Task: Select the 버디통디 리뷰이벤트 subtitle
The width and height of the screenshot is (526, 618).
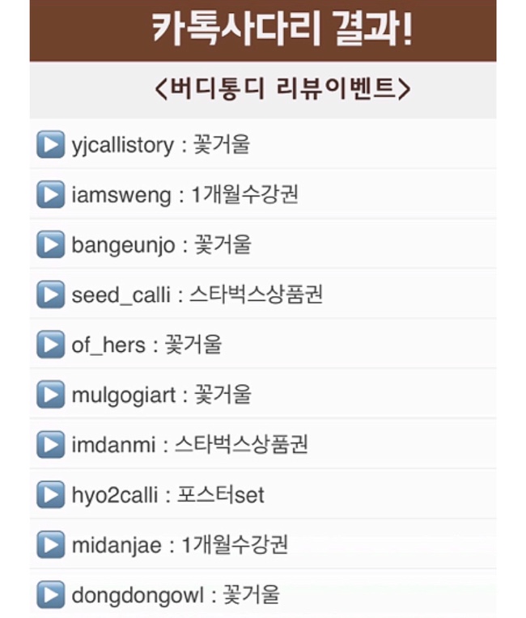Action: (x=282, y=88)
